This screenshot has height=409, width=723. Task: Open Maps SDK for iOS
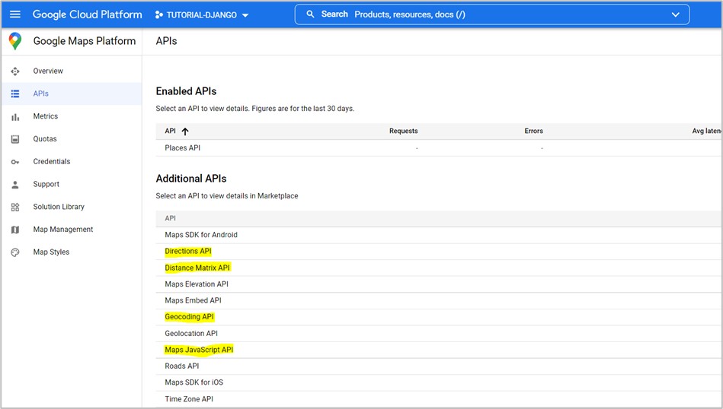coord(194,382)
